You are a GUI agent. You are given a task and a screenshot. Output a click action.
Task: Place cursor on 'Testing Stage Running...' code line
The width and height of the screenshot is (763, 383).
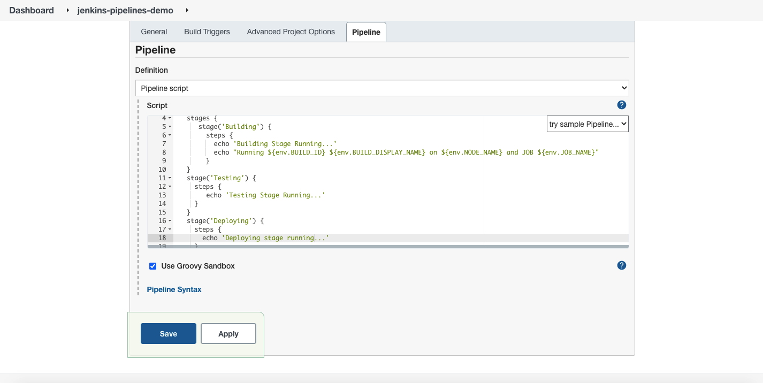pos(275,195)
